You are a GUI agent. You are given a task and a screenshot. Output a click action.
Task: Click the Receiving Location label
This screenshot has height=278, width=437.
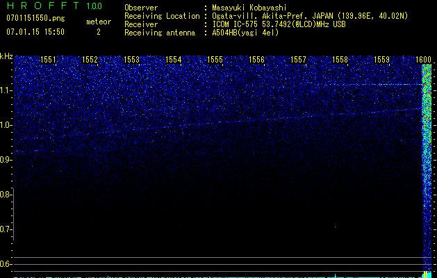[x=162, y=16]
